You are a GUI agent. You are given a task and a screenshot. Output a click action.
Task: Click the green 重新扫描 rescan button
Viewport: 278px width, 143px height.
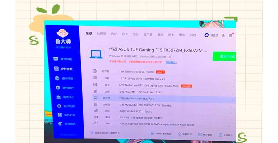pos(224,56)
